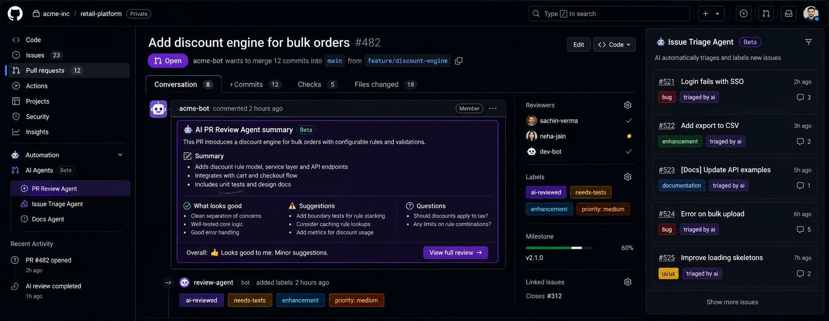Viewport: 829px width, 321px height.
Task: Click the GitHub logo icon
Action: pos(15,14)
